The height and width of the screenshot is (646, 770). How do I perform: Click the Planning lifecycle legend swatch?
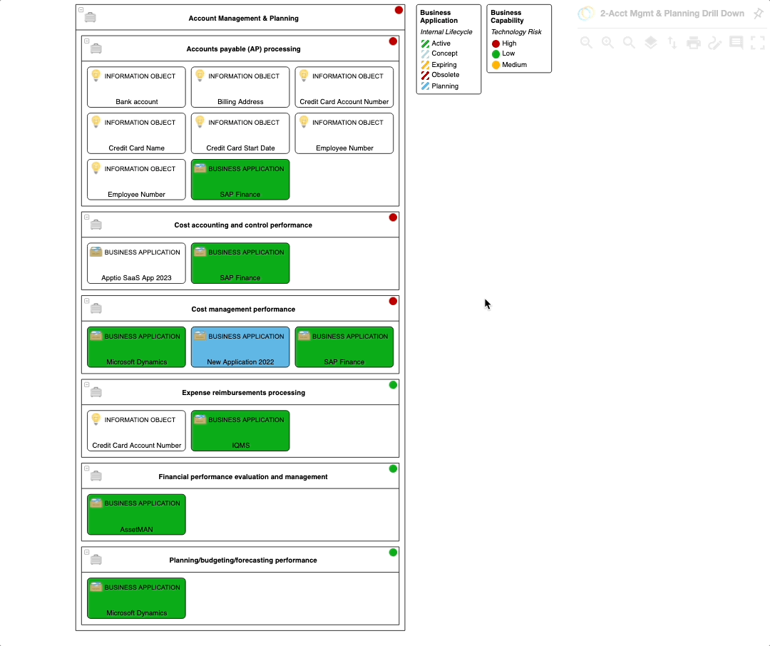pyautogui.click(x=425, y=86)
